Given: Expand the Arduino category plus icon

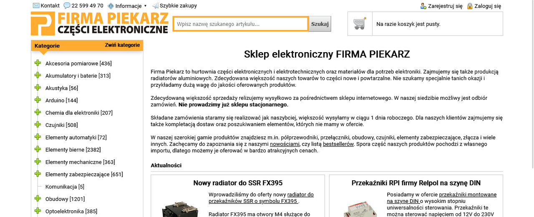Looking at the screenshot, I should tap(38, 100).
